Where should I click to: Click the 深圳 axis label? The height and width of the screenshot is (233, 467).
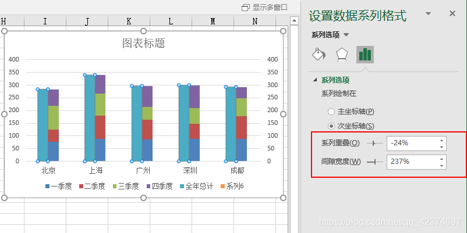point(190,171)
